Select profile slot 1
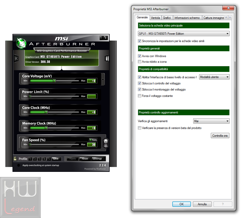The height and width of the screenshot is (218, 247). click(30, 159)
